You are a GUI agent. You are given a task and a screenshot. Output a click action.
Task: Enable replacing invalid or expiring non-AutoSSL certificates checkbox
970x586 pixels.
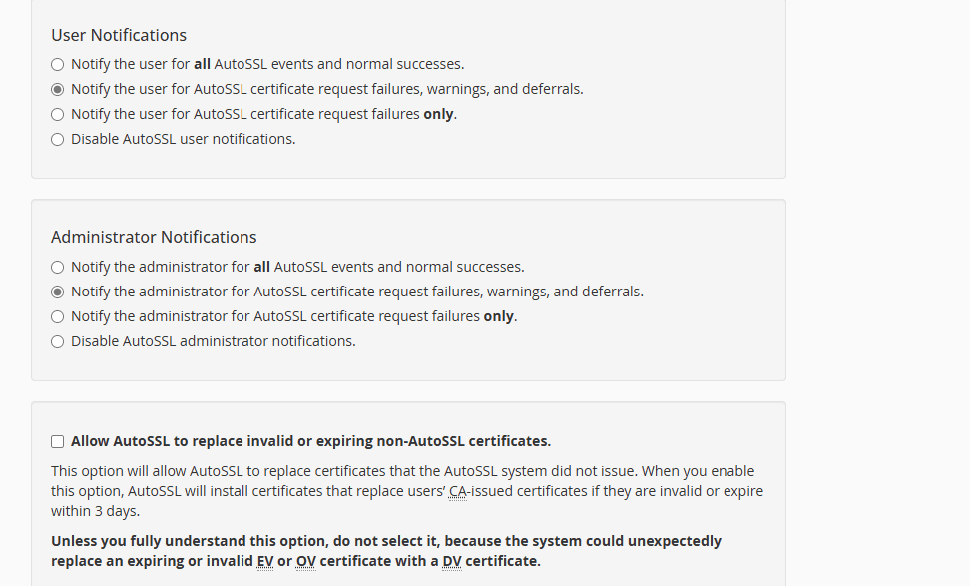pos(58,441)
